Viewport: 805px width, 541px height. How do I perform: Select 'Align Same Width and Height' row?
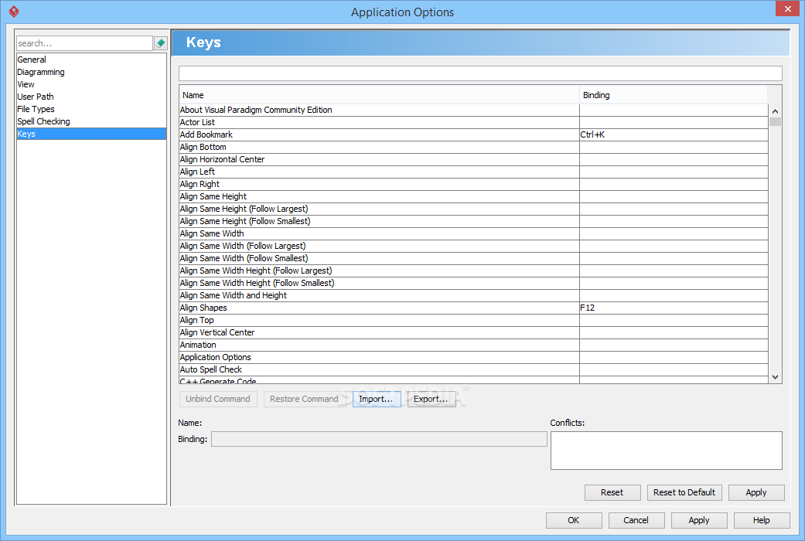click(473, 295)
